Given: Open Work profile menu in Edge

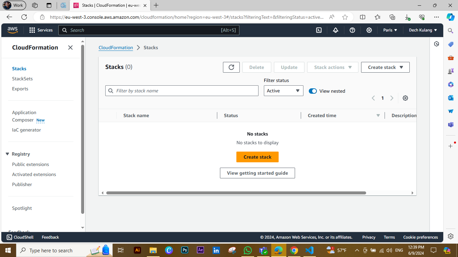Looking at the screenshot, I should pyautogui.click(x=14, y=5).
